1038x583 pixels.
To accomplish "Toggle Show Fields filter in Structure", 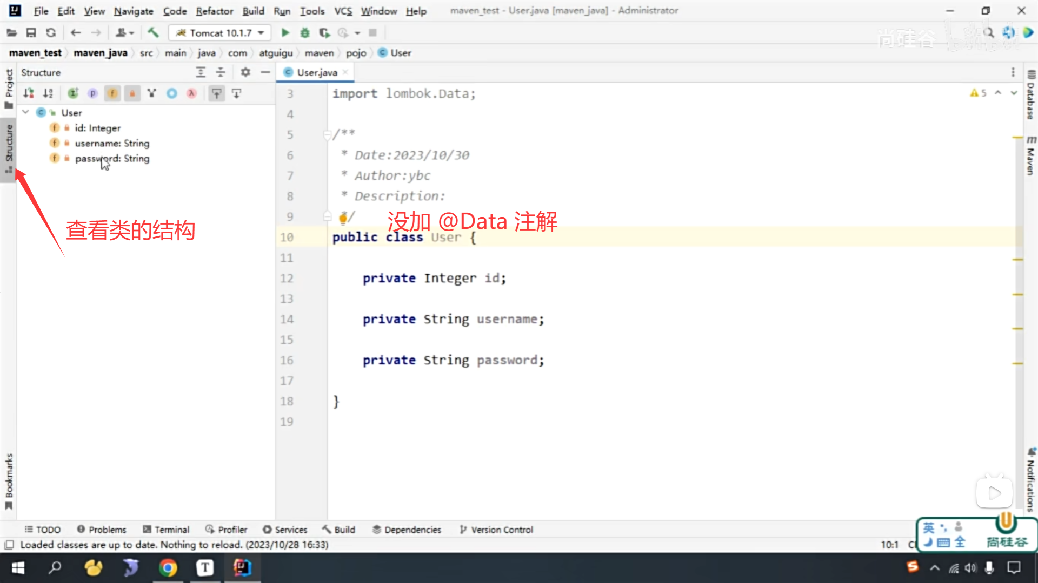I will click(112, 93).
